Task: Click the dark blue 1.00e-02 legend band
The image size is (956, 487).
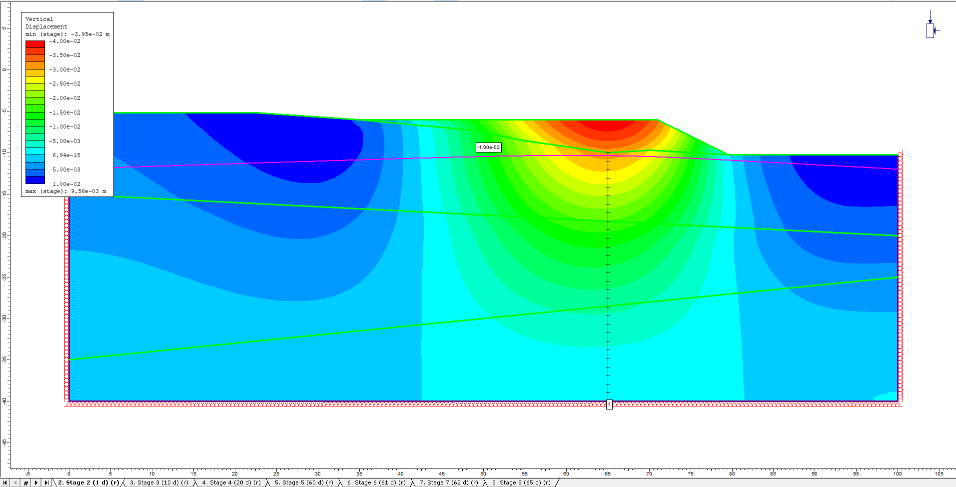Action: tap(35, 180)
